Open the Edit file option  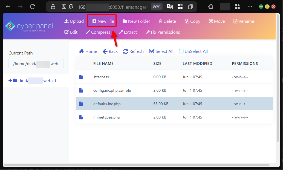(71, 32)
